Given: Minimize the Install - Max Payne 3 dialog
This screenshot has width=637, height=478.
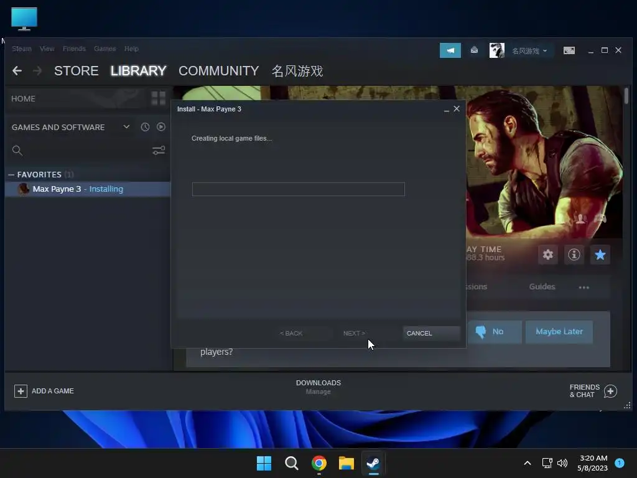Looking at the screenshot, I should click(447, 110).
